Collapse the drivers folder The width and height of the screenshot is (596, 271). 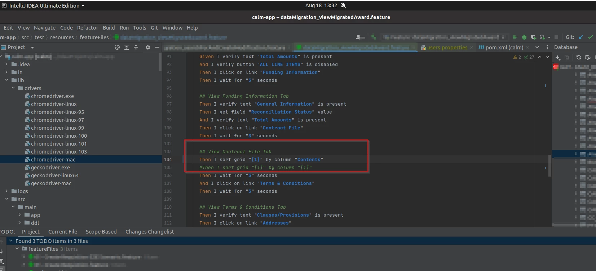(x=13, y=88)
